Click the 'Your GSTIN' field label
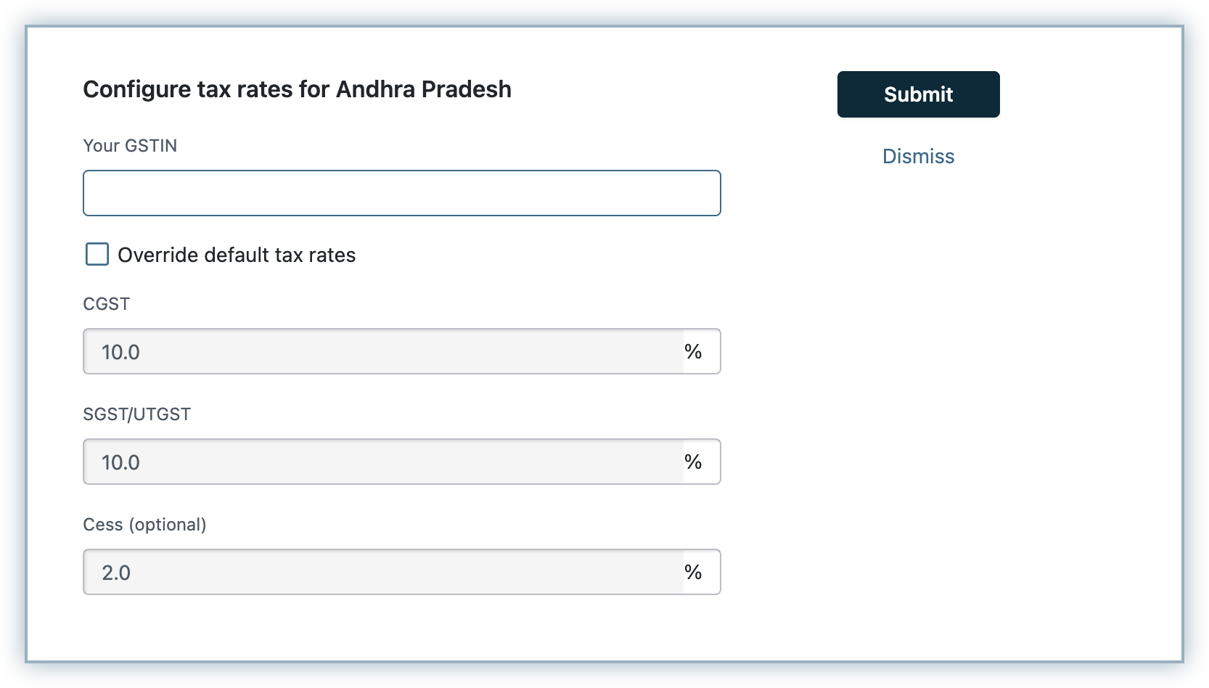The image size is (1209, 688). (130, 146)
